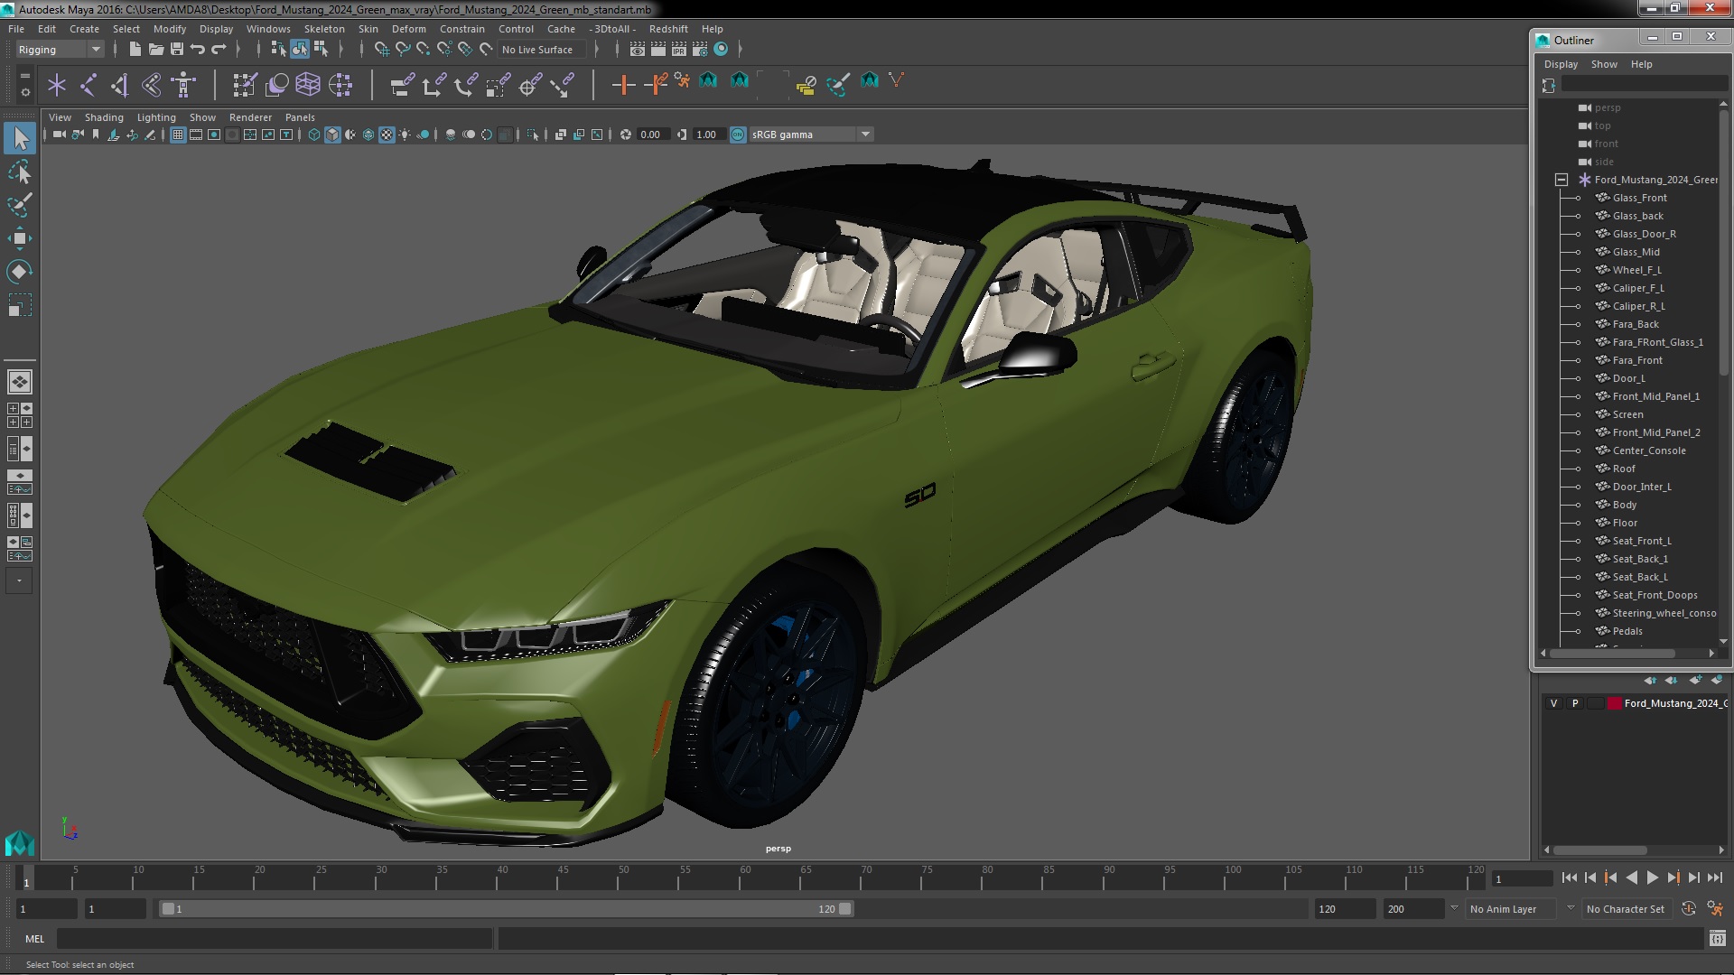
Task: Open the Deform menu
Action: coord(408,29)
